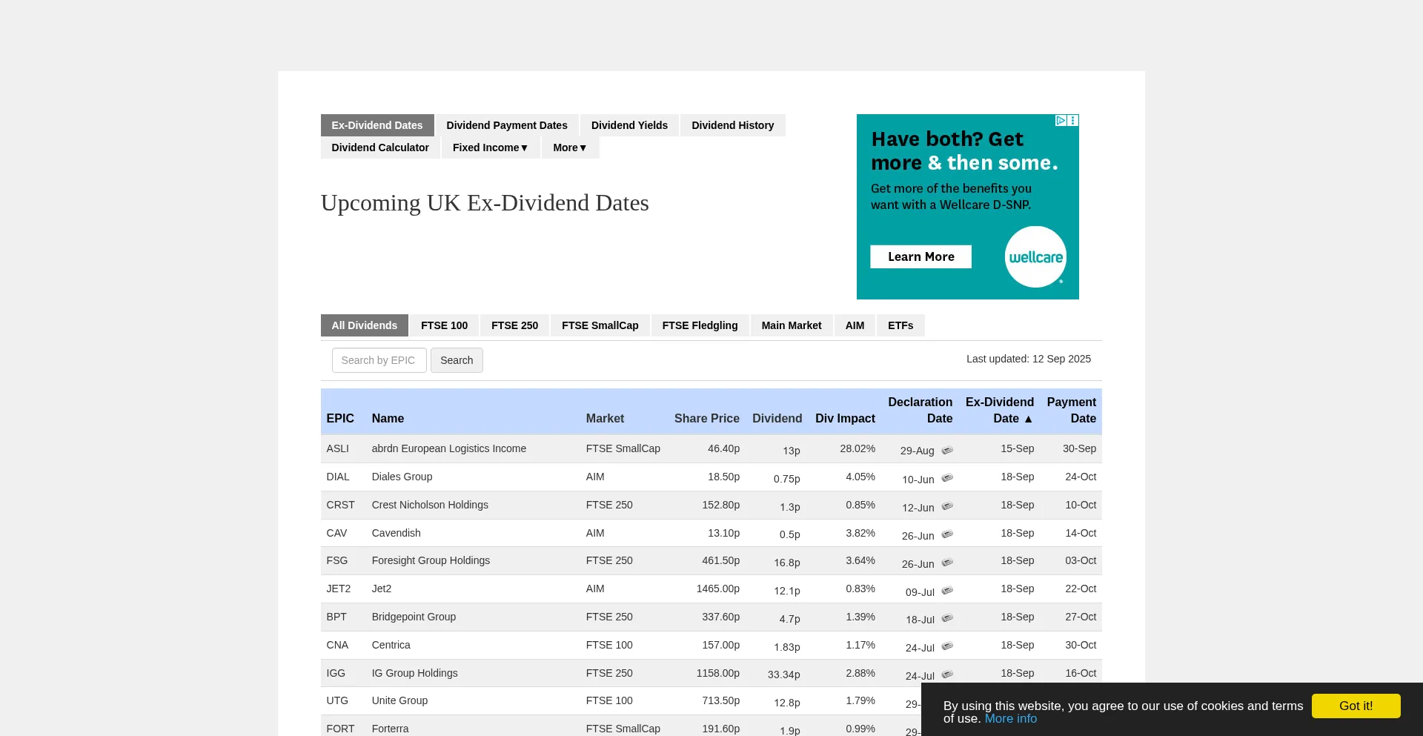Open declaration document icon for CRST row
The width and height of the screenshot is (1423, 736).
[x=947, y=507]
